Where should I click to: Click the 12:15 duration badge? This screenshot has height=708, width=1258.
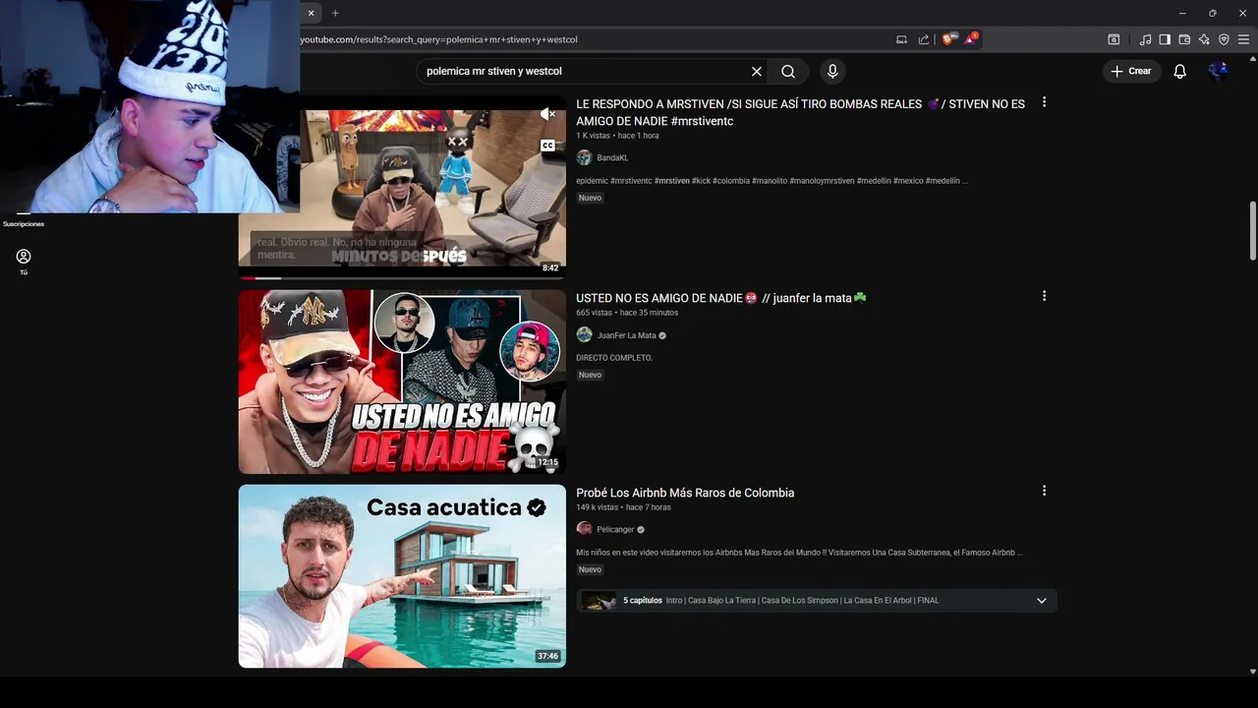pos(547,462)
